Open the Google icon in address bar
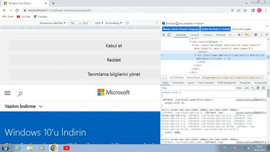270x152 pixels. tap(232, 10)
